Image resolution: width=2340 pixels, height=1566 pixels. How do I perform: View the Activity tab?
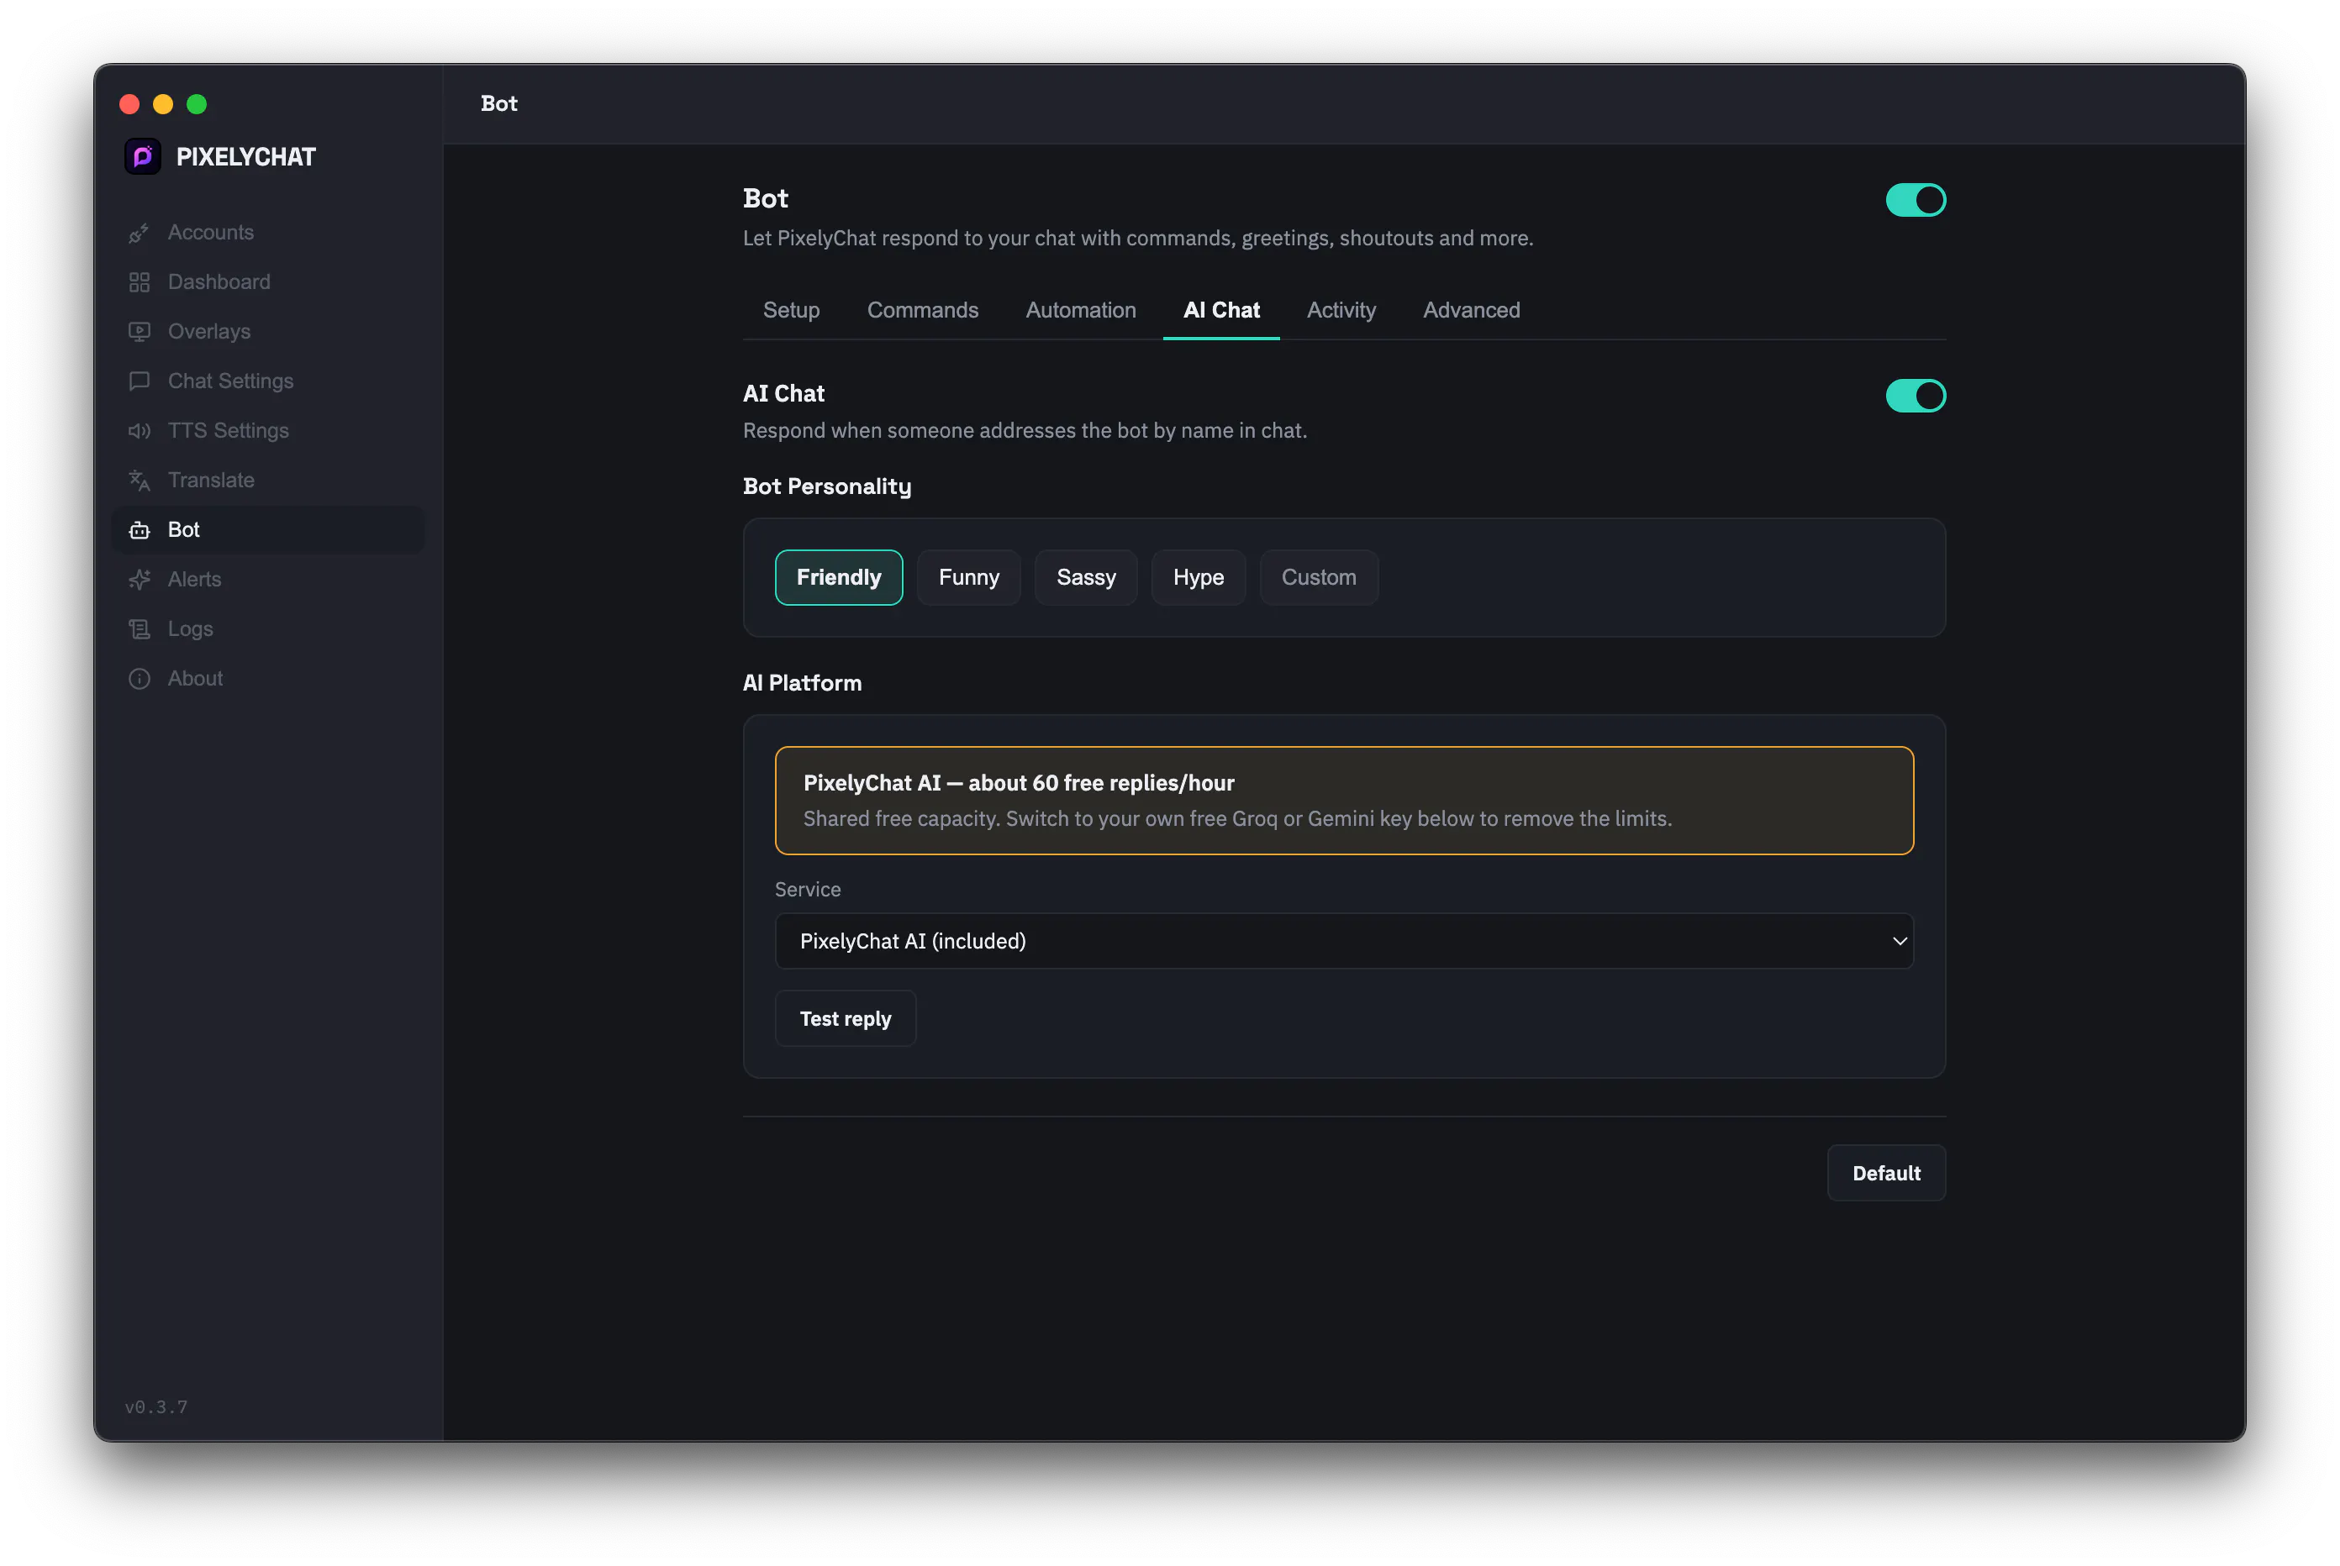click(1341, 311)
